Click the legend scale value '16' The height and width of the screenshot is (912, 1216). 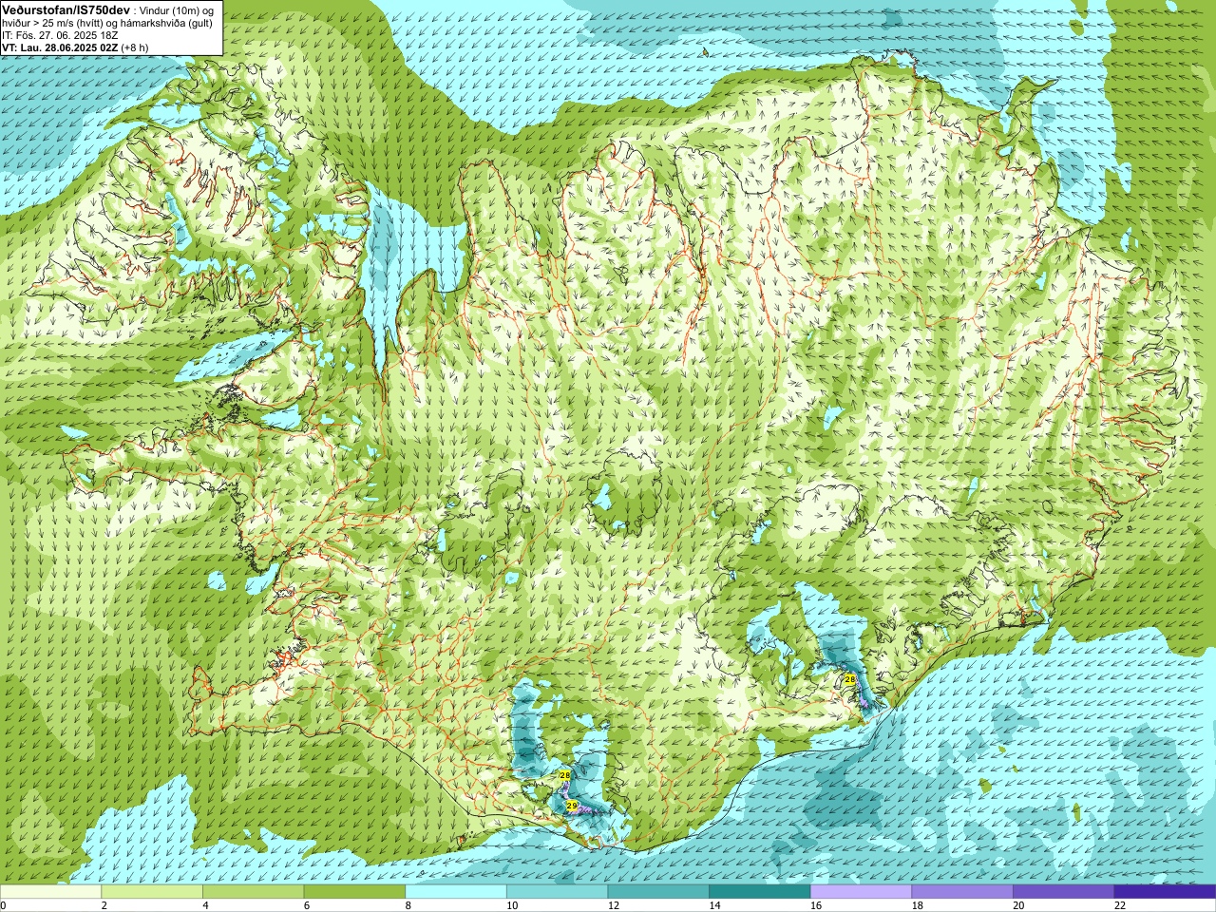pyautogui.click(x=815, y=905)
